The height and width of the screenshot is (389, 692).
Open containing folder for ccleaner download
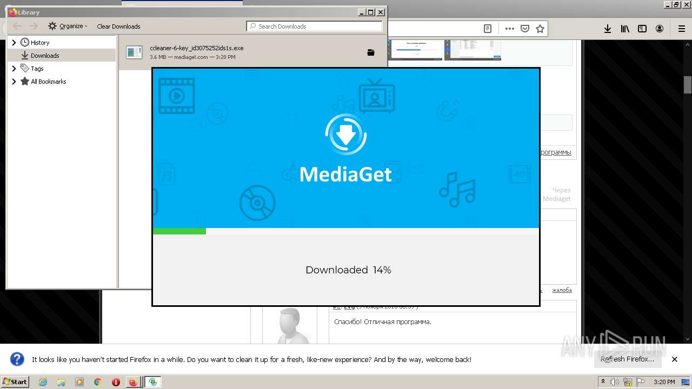[371, 52]
